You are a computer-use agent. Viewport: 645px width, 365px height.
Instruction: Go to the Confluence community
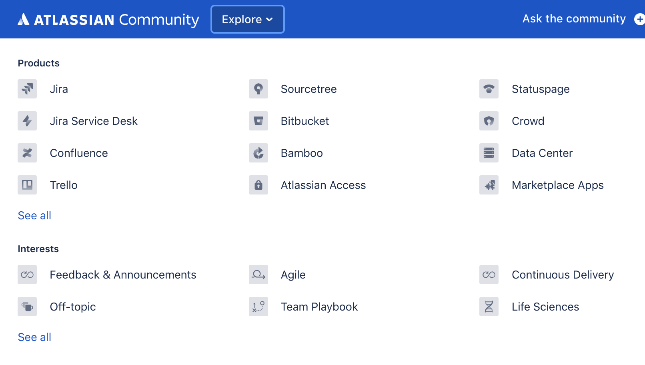pyautogui.click(x=79, y=153)
